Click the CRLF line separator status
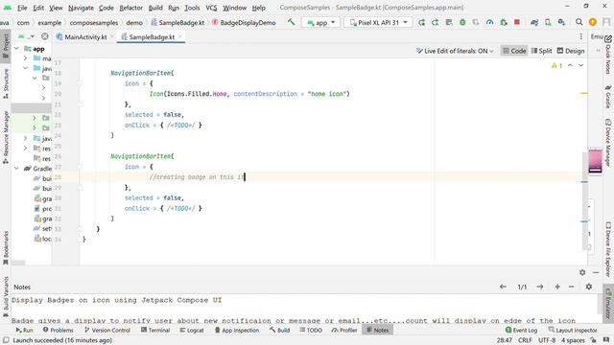This screenshot has width=614, height=345. (525, 340)
